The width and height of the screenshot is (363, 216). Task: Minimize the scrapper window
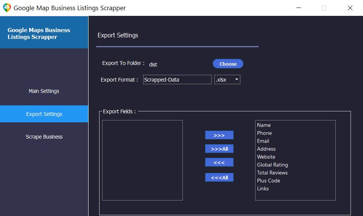[299, 8]
